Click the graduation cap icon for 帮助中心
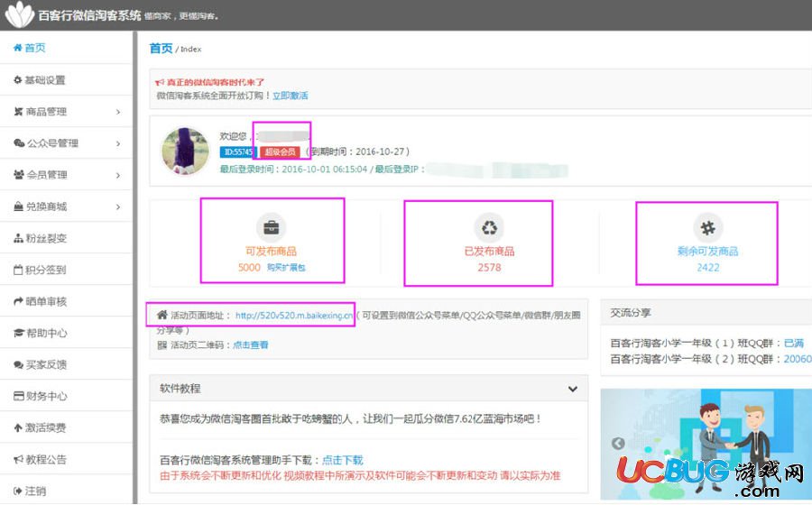The width and height of the screenshot is (812, 505). tap(19, 333)
